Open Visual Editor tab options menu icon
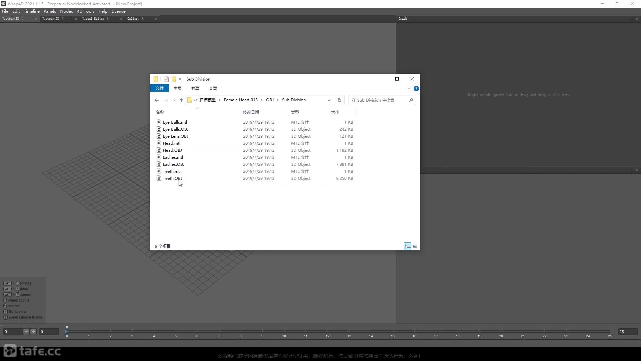 click(x=117, y=19)
